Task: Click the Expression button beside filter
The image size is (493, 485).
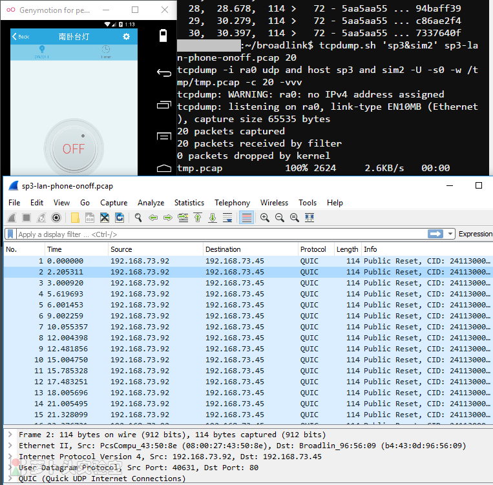Action: 475,234
